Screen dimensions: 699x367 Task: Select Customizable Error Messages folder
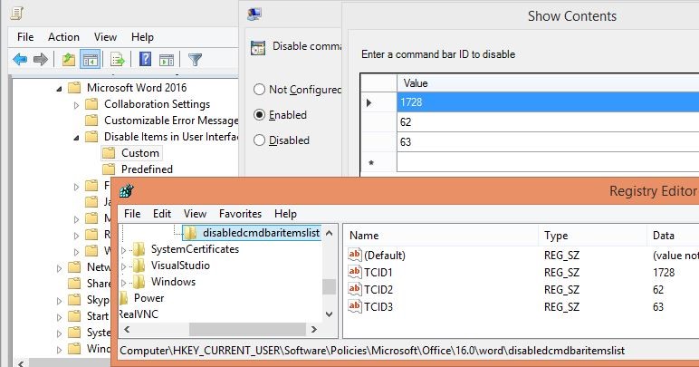tap(171, 121)
